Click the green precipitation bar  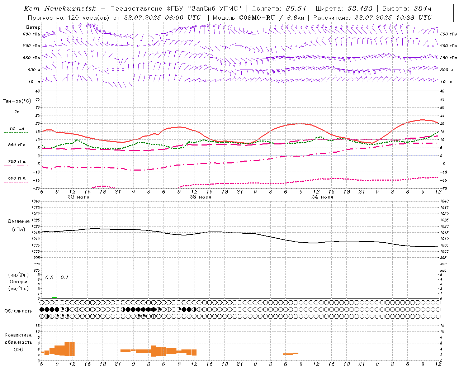(55, 297)
